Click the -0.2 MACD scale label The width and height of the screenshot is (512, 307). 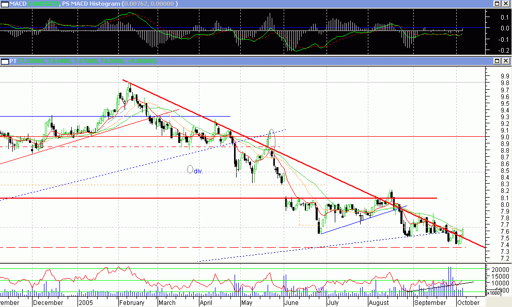click(x=504, y=51)
